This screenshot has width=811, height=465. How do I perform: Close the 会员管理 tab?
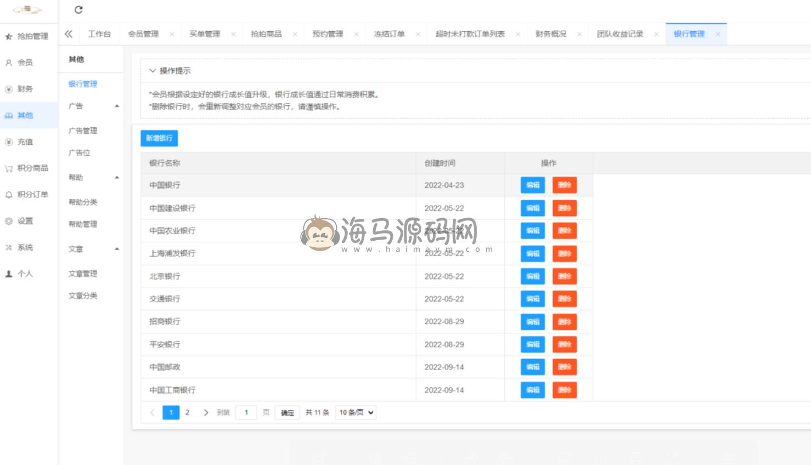pyautogui.click(x=172, y=34)
